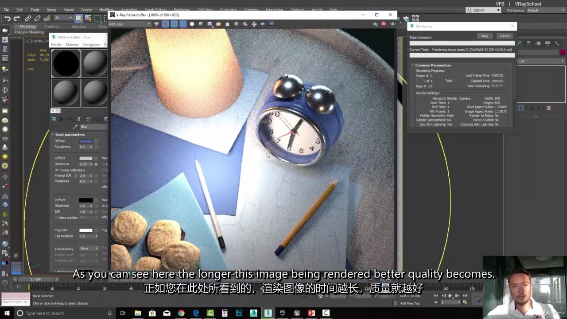The image size is (567, 319).
Task: Click the delete material icon in Material Editor toolbar
Action: (79, 119)
